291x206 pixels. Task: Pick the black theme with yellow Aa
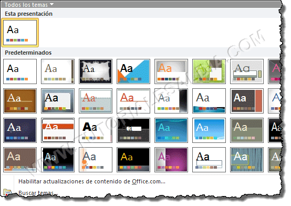(133, 160)
